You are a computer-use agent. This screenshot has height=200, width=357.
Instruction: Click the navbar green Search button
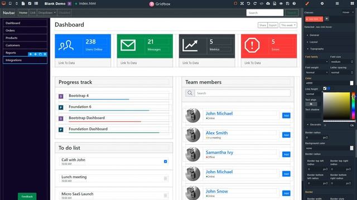pyautogui.click(x=292, y=13)
